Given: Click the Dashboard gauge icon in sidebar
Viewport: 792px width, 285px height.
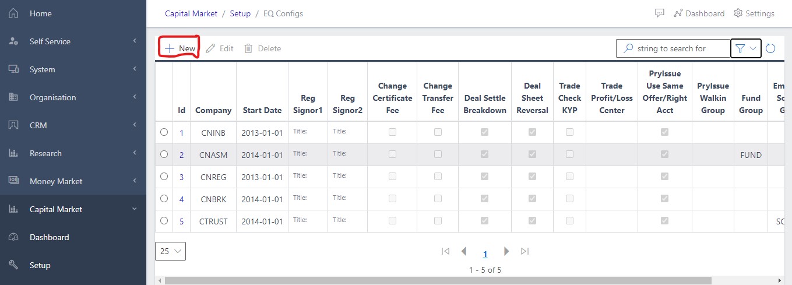Looking at the screenshot, I should [14, 237].
